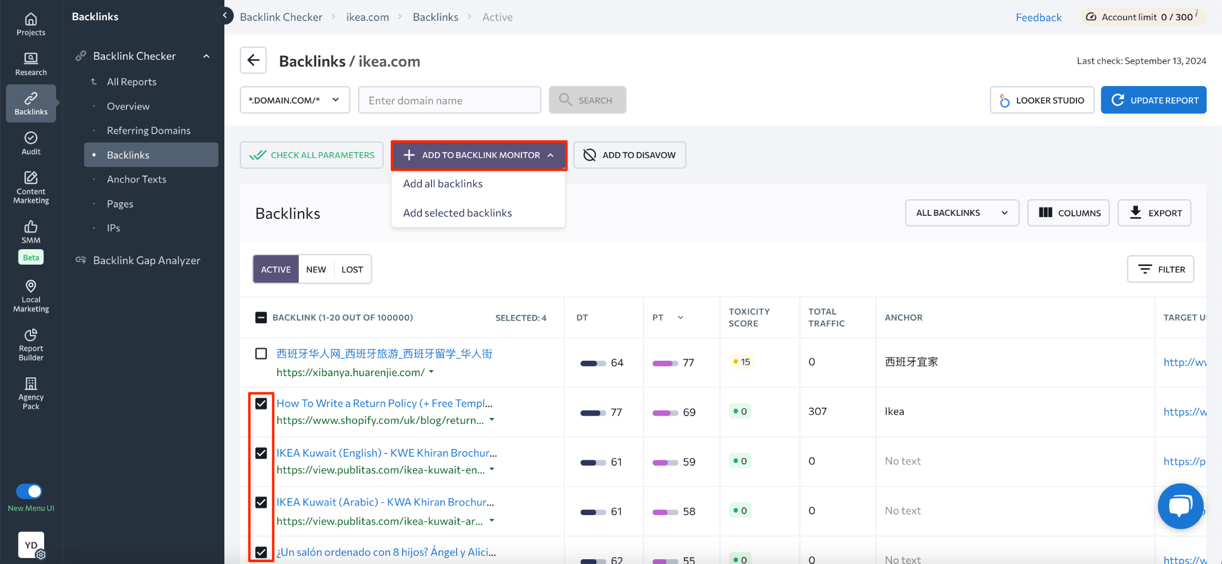1222x564 pixels.
Task: Open Looker Studio integration
Action: pos(1042,100)
